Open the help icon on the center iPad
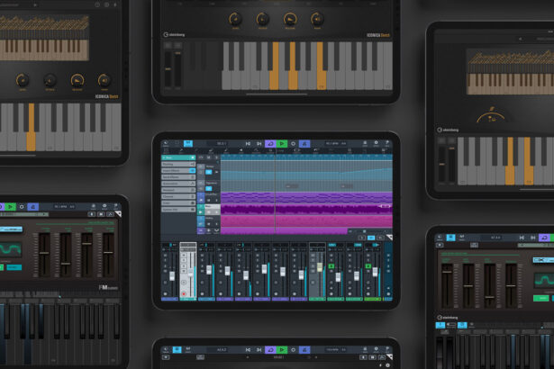 pos(387,143)
